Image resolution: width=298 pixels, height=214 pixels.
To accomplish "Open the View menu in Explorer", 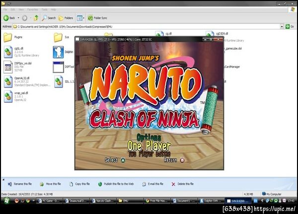I will [21, 9].
